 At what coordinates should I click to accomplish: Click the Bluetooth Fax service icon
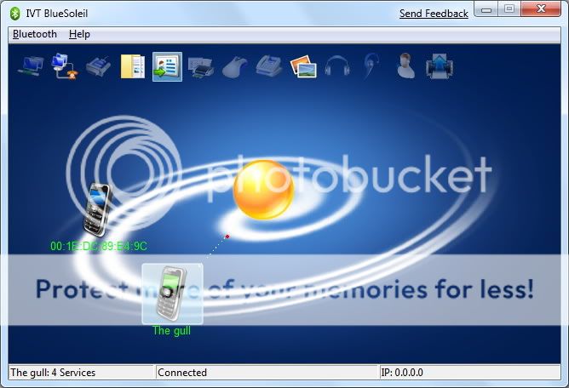pyautogui.click(x=269, y=66)
